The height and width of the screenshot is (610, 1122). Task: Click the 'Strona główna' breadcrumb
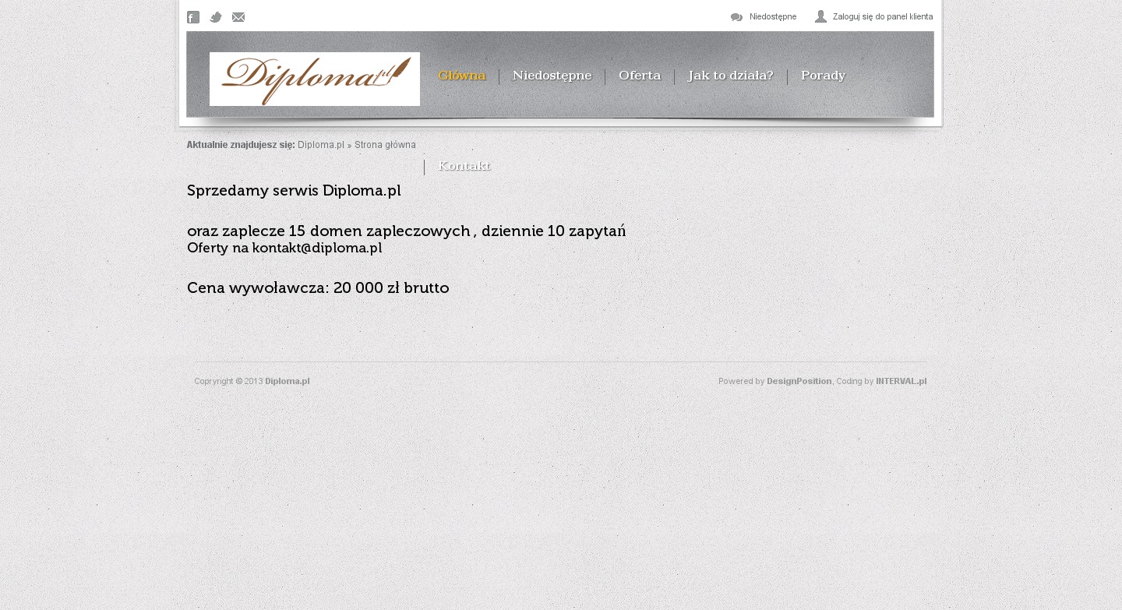[385, 145]
